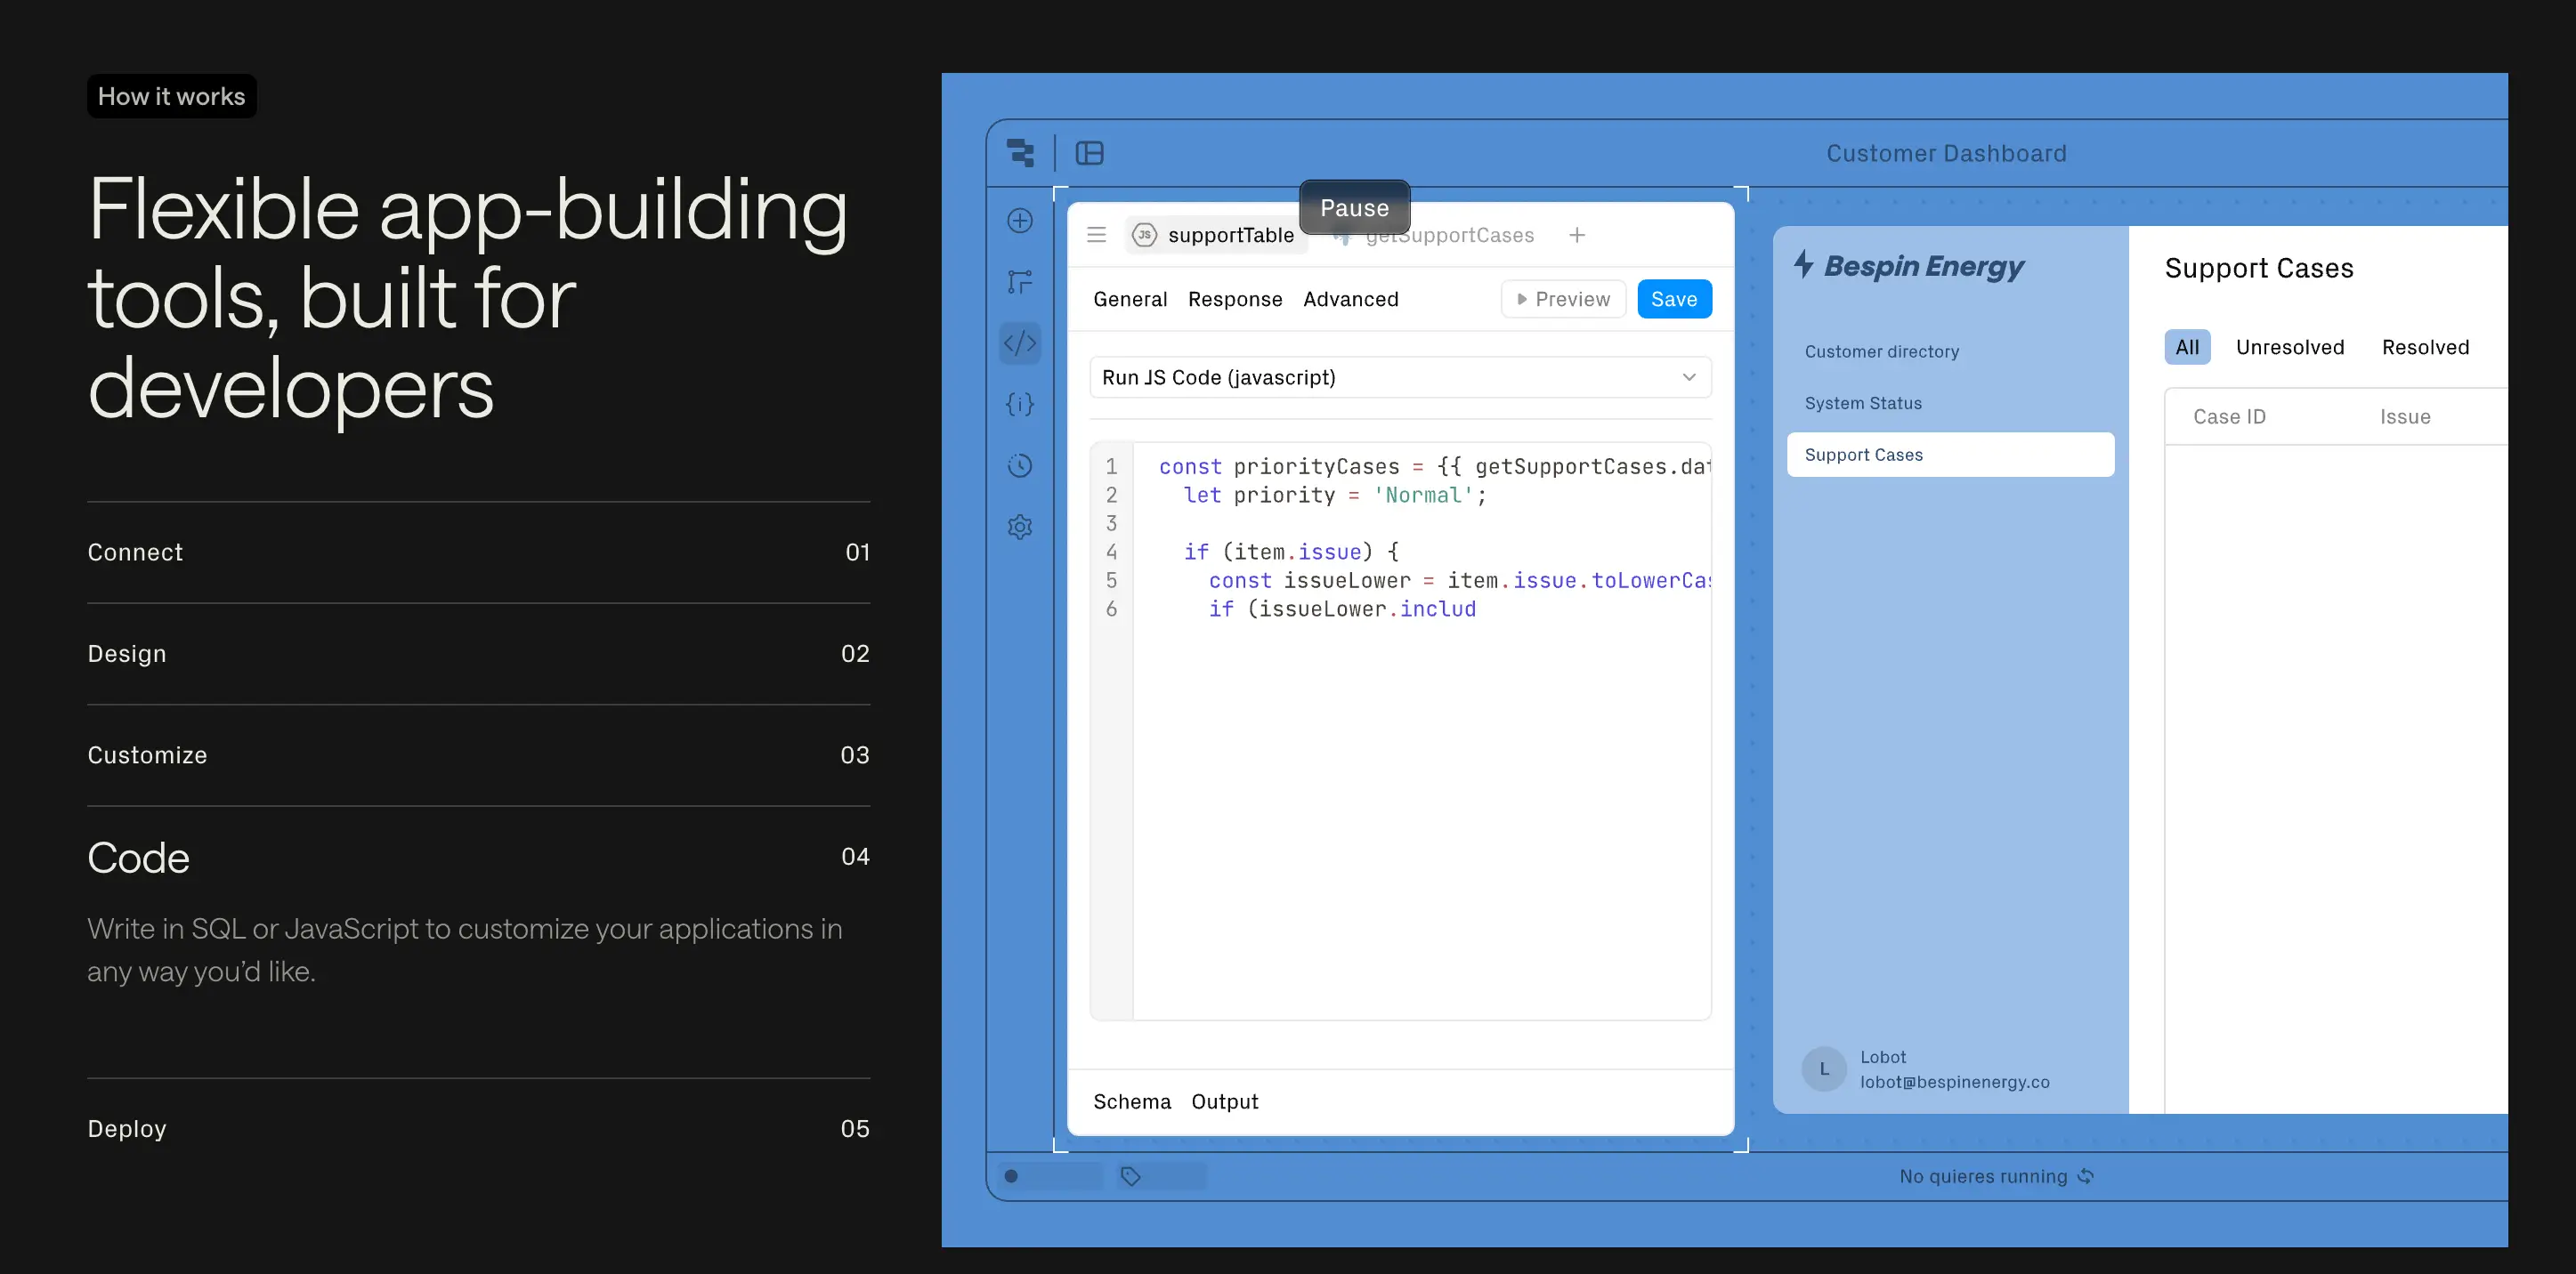Add a new query with the plus tab

[x=1578, y=235]
